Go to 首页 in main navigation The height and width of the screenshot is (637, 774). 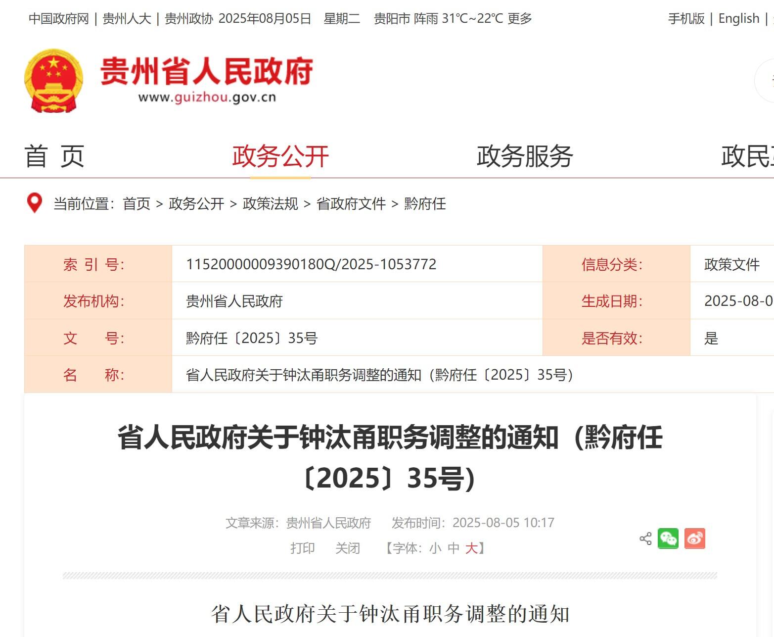click(x=54, y=156)
